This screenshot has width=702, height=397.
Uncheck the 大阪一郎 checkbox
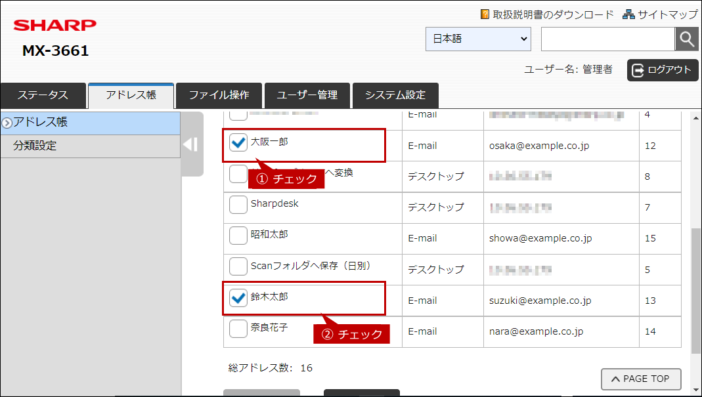point(238,143)
